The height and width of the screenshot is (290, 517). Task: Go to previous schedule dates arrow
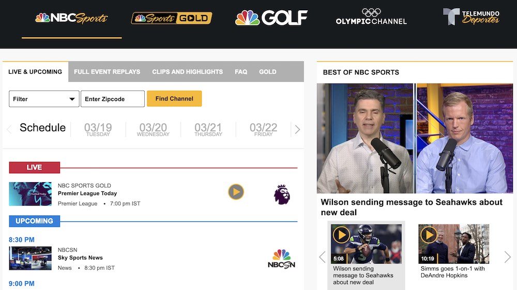point(9,130)
